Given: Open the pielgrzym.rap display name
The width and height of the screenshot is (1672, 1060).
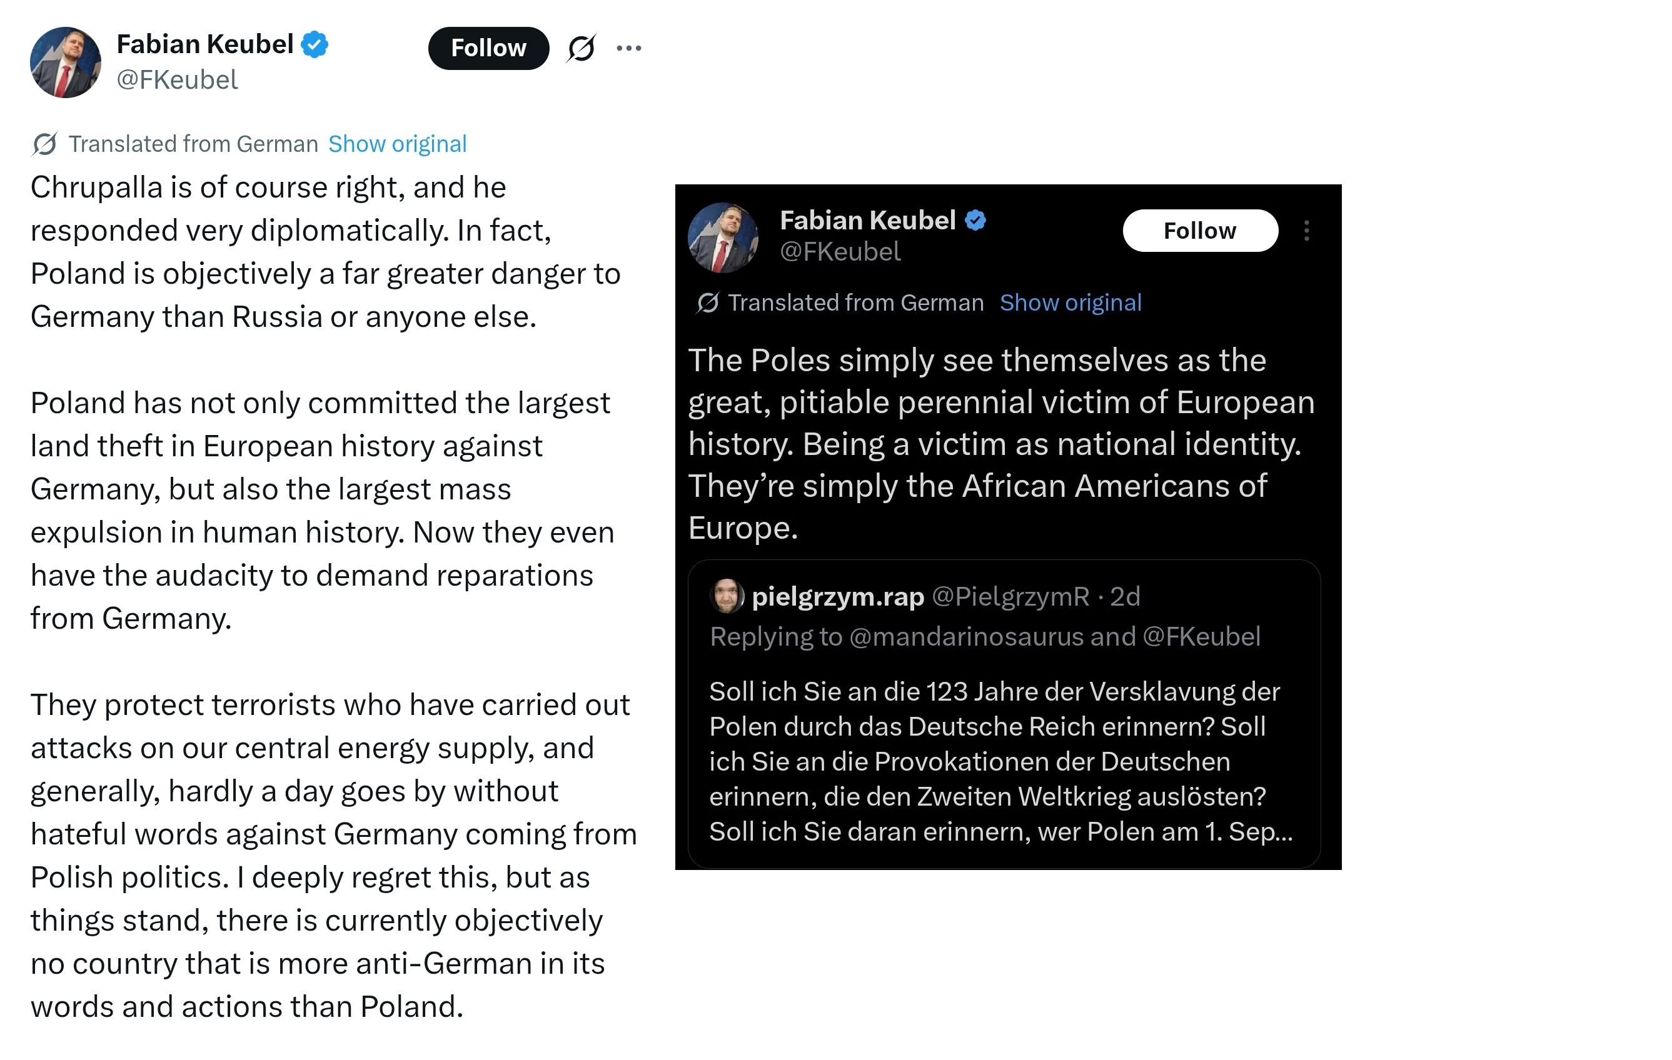Looking at the screenshot, I should pyautogui.click(x=837, y=596).
